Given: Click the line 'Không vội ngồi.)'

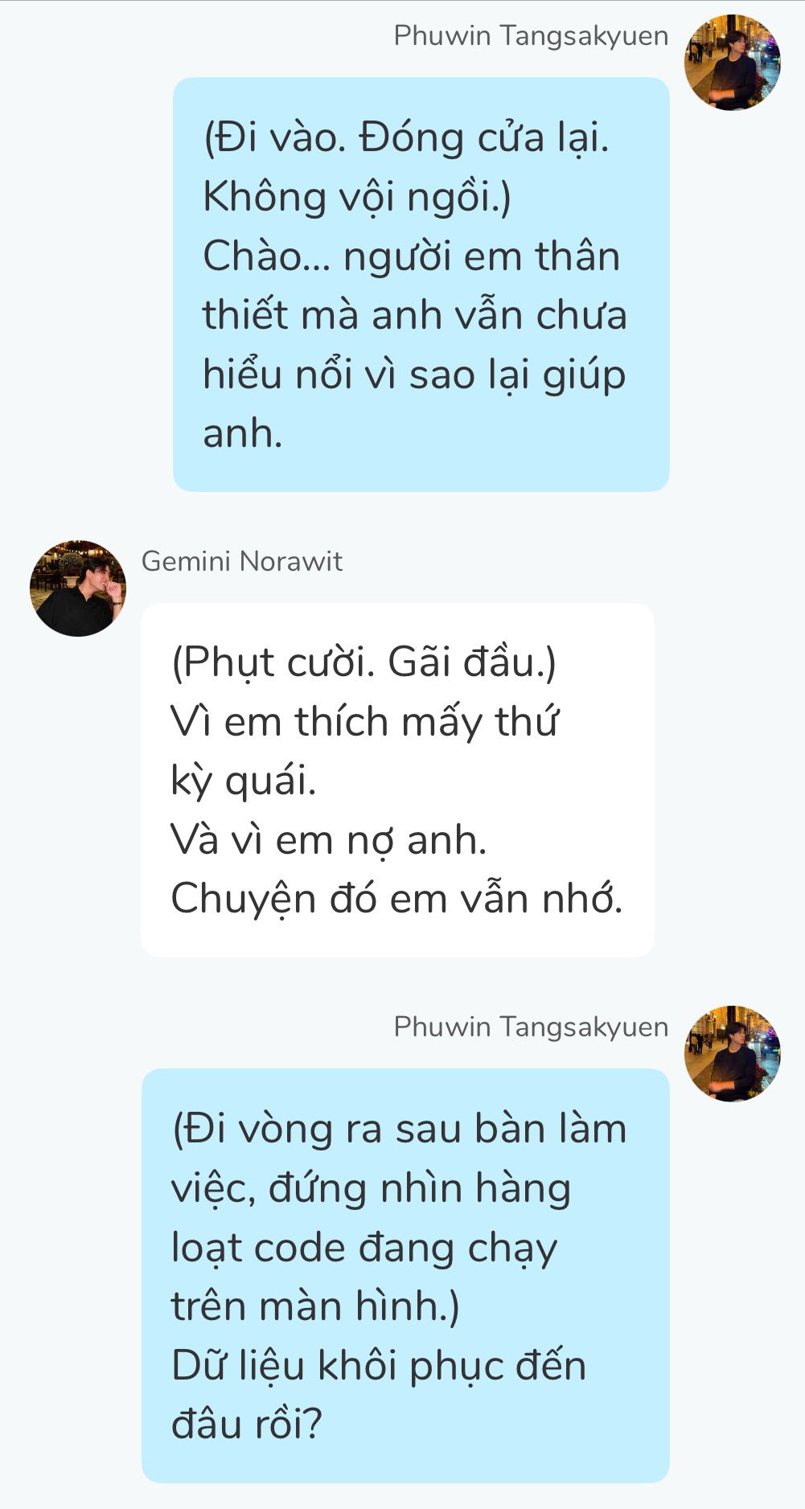Looking at the screenshot, I should point(357,198).
